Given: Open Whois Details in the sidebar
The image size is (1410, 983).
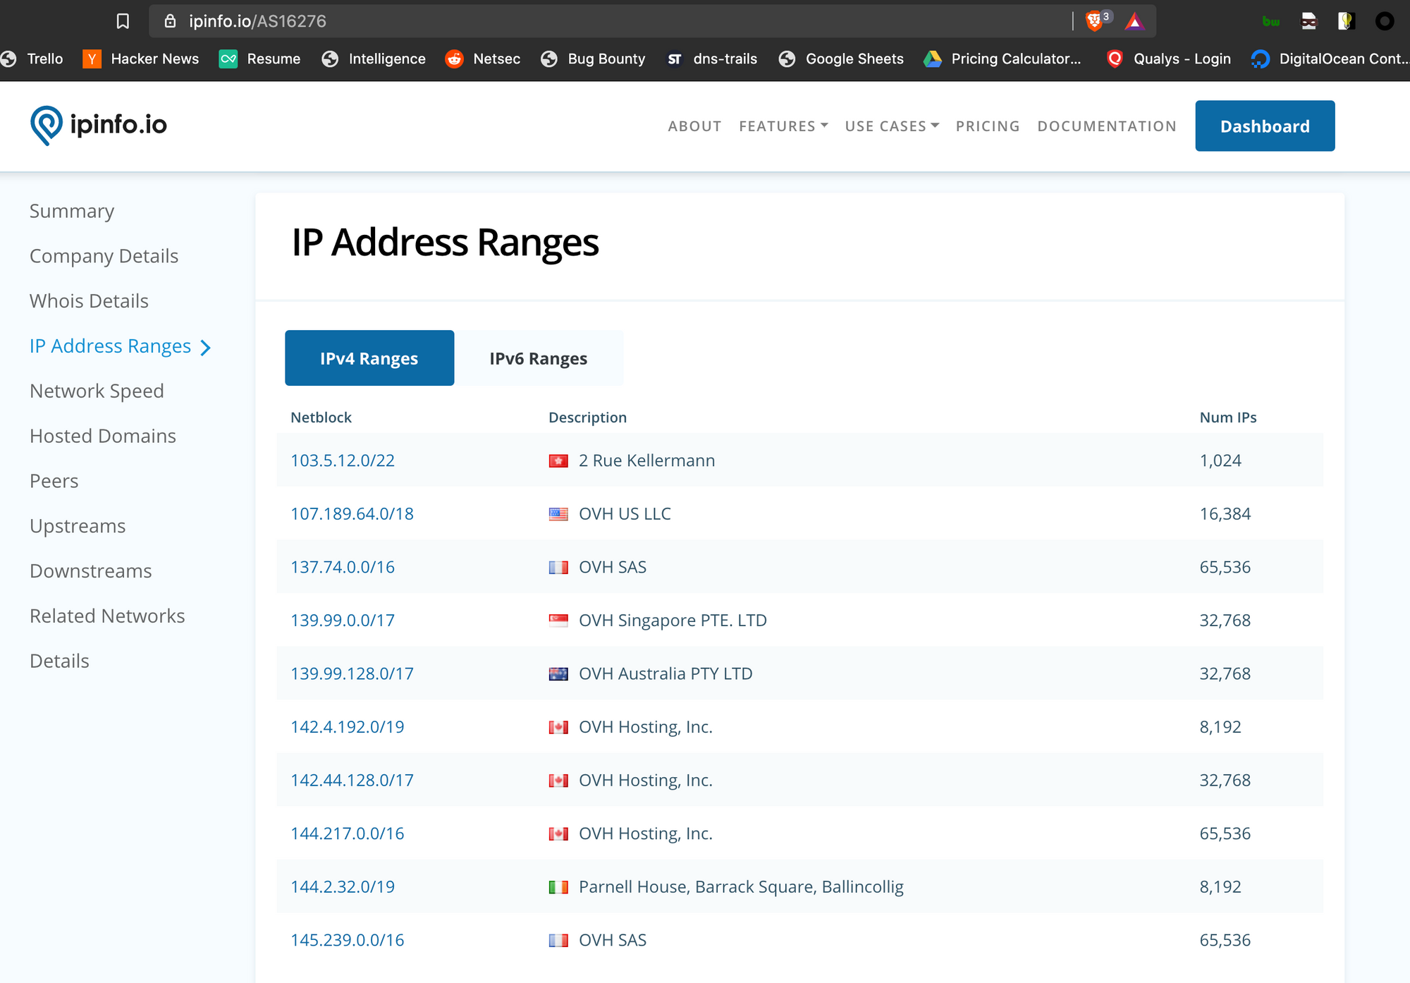Looking at the screenshot, I should pyautogui.click(x=89, y=301).
